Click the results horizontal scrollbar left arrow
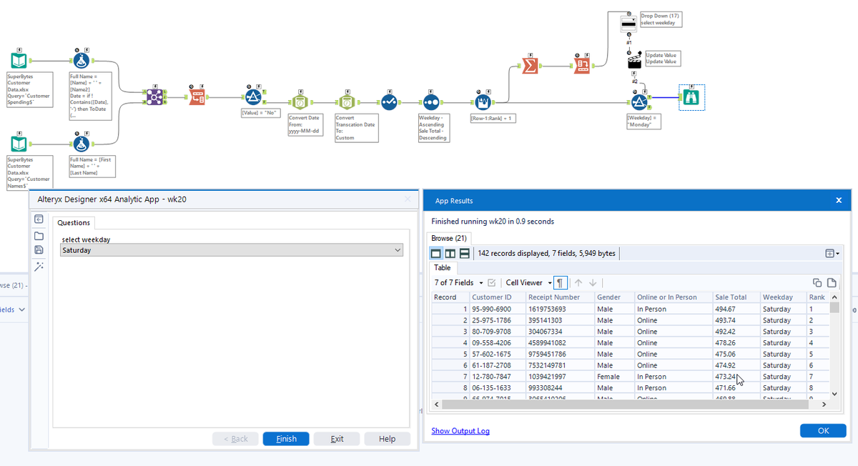The image size is (858, 466). tap(437, 404)
